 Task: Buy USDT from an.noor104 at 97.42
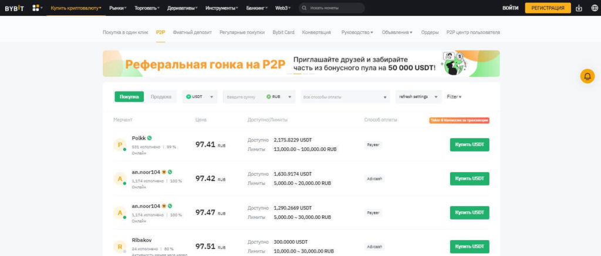(x=470, y=178)
